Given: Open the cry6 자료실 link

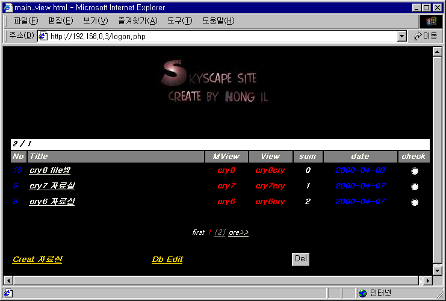Looking at the screenshot, I should pyautogui.click(x=52, y=202).
